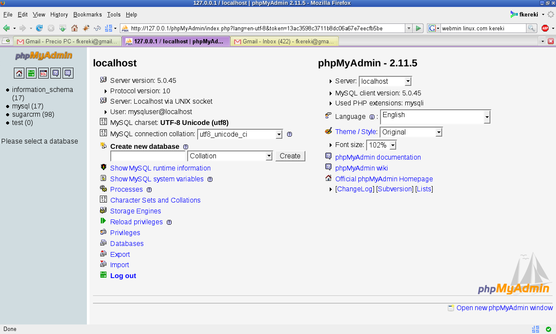Screen dimensions: 556x334
Task: Open the Server localhost dropdown
Action: (x=385, y=82)
